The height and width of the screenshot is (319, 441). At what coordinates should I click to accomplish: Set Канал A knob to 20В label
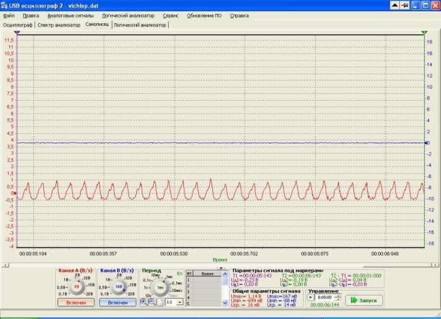click(x=89, y=294)
